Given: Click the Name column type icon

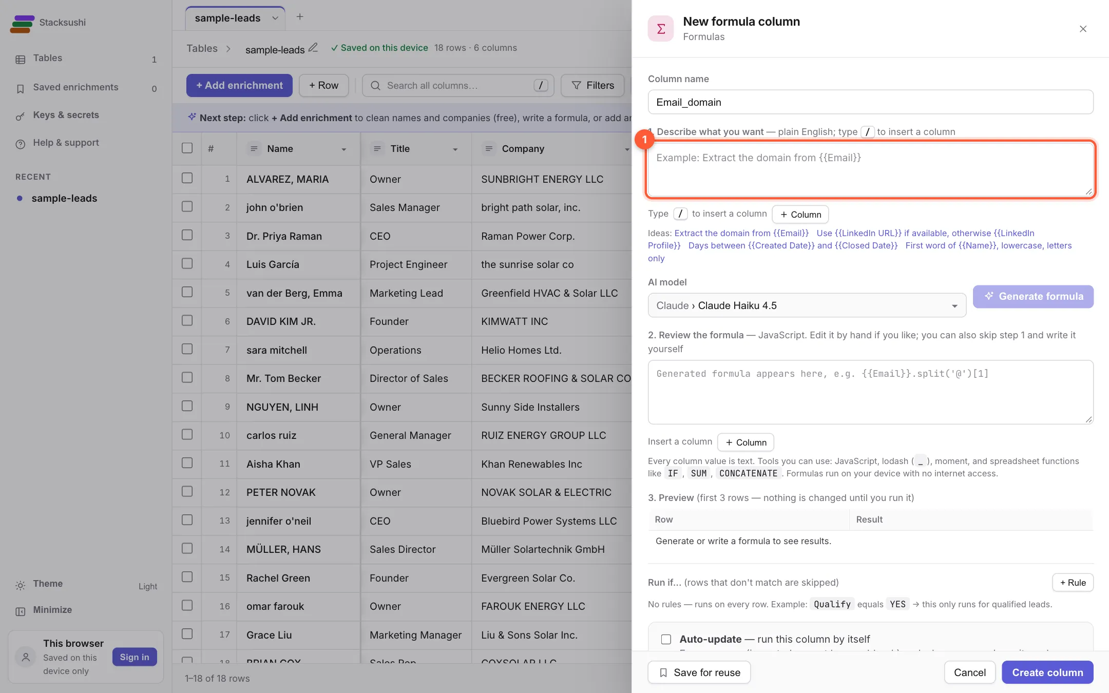Looking at the screenshot, I should [x=254, y=149].
